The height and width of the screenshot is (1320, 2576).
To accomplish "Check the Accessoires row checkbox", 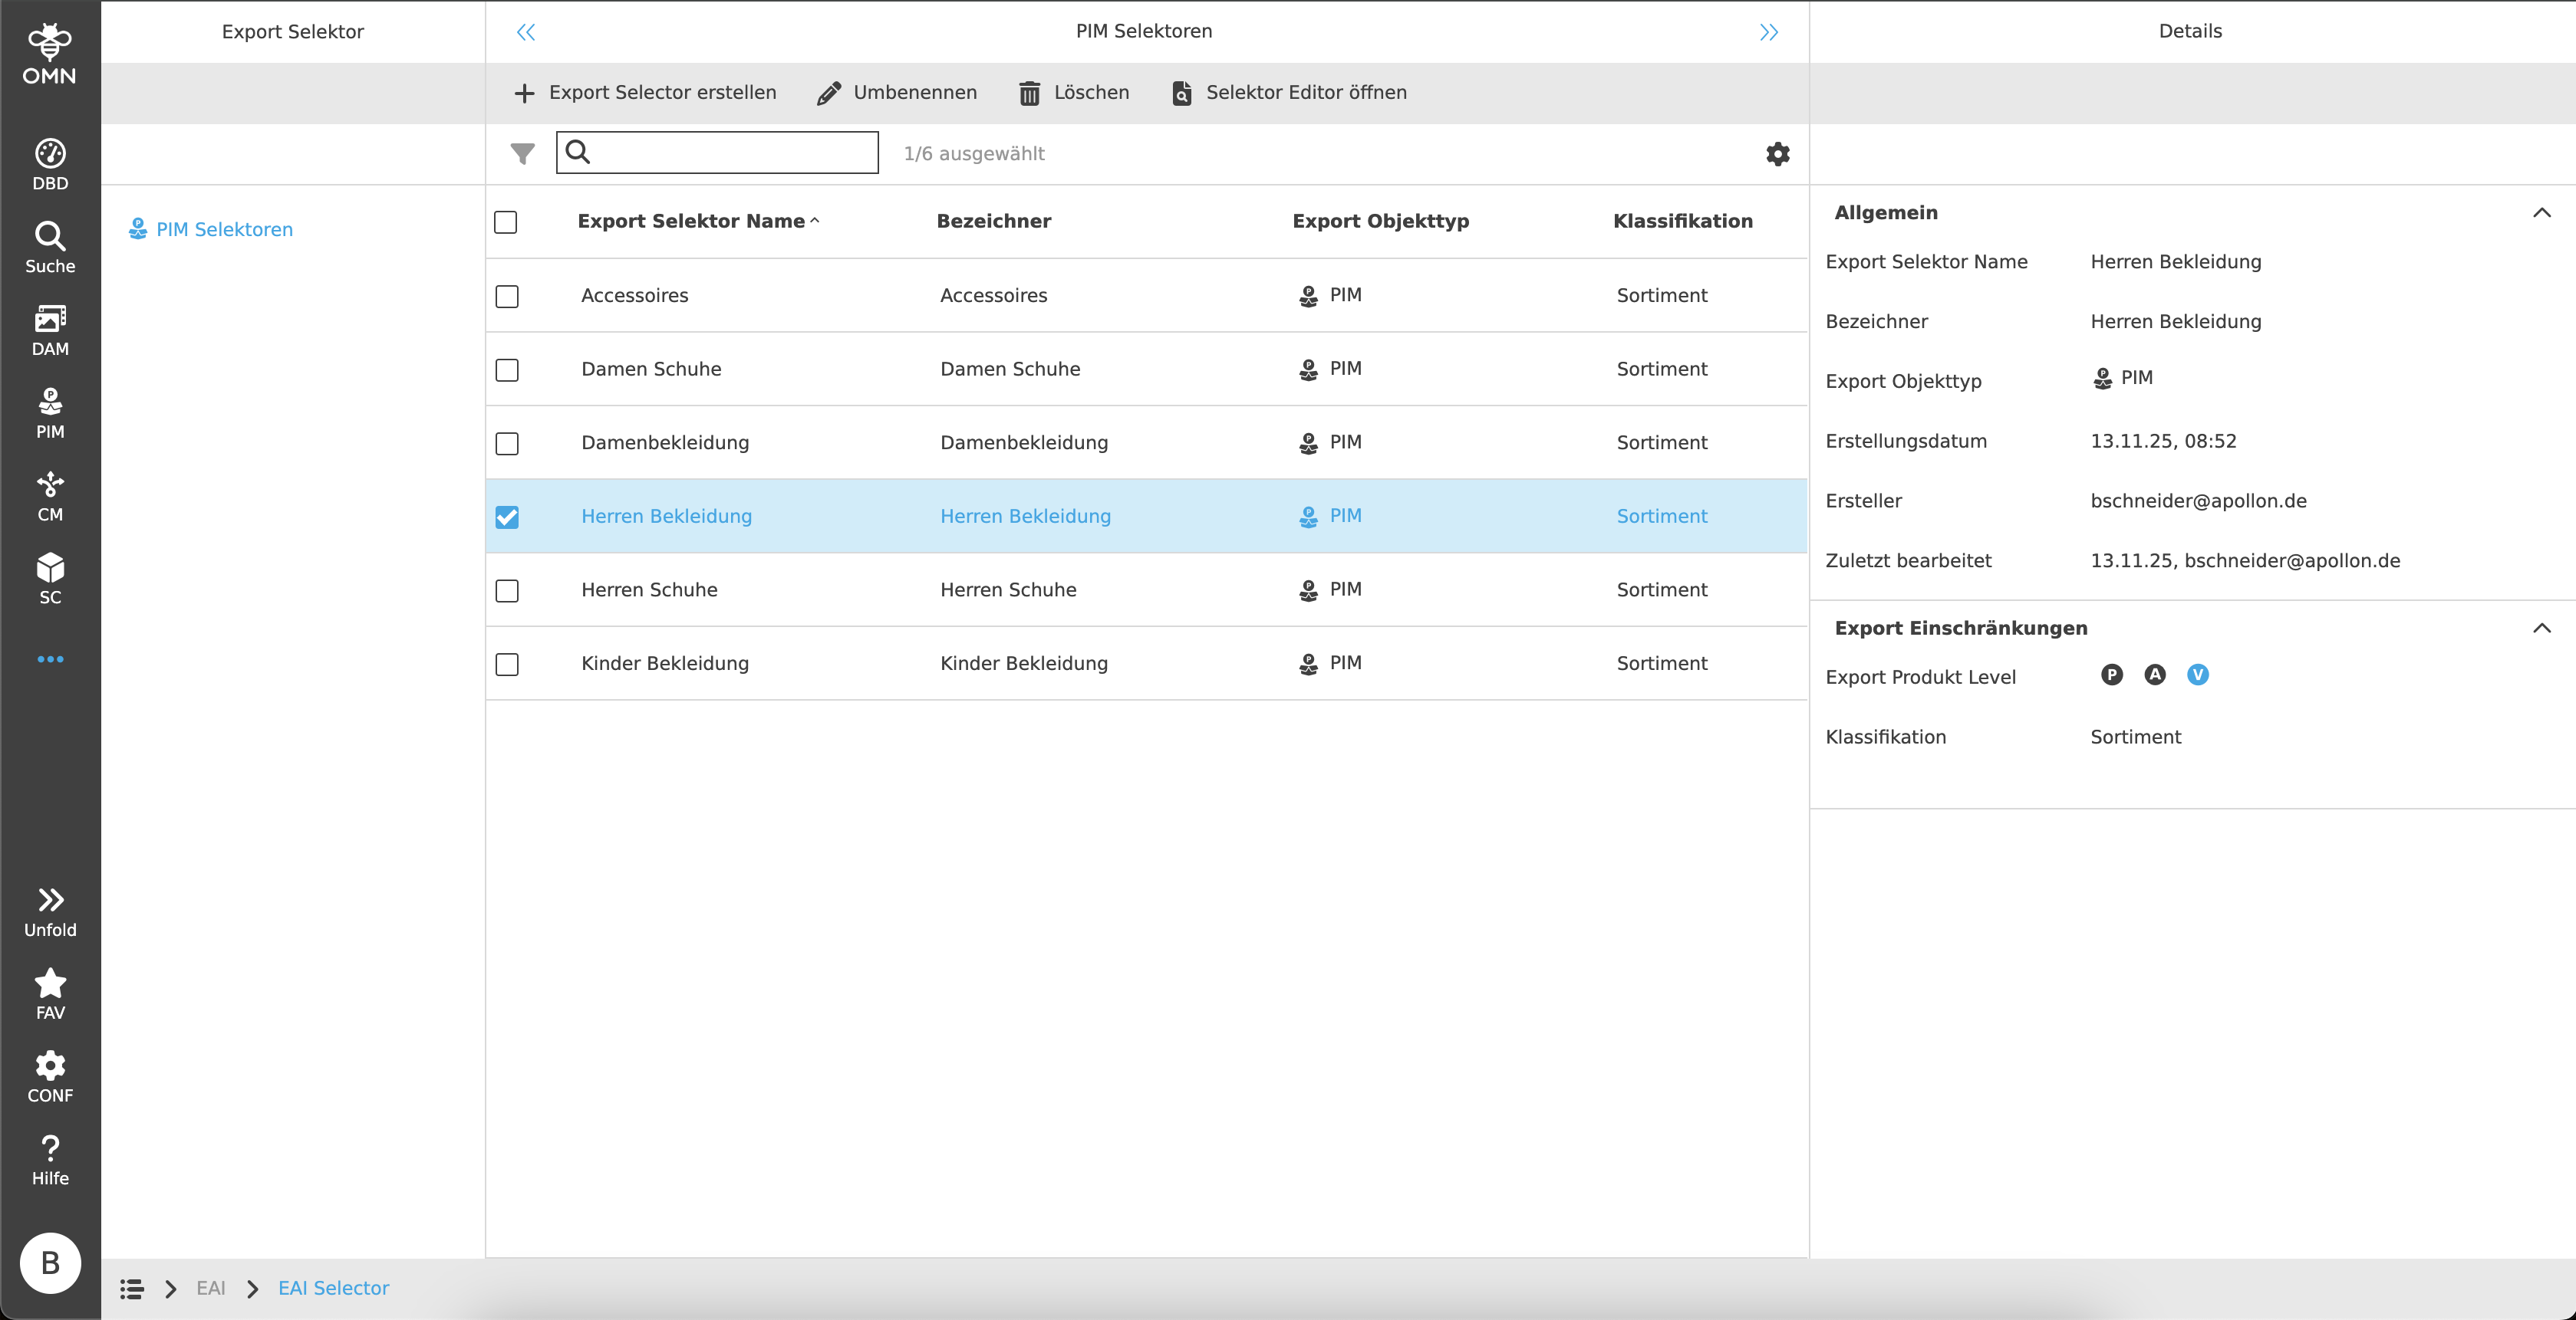I will coord(507,296).
